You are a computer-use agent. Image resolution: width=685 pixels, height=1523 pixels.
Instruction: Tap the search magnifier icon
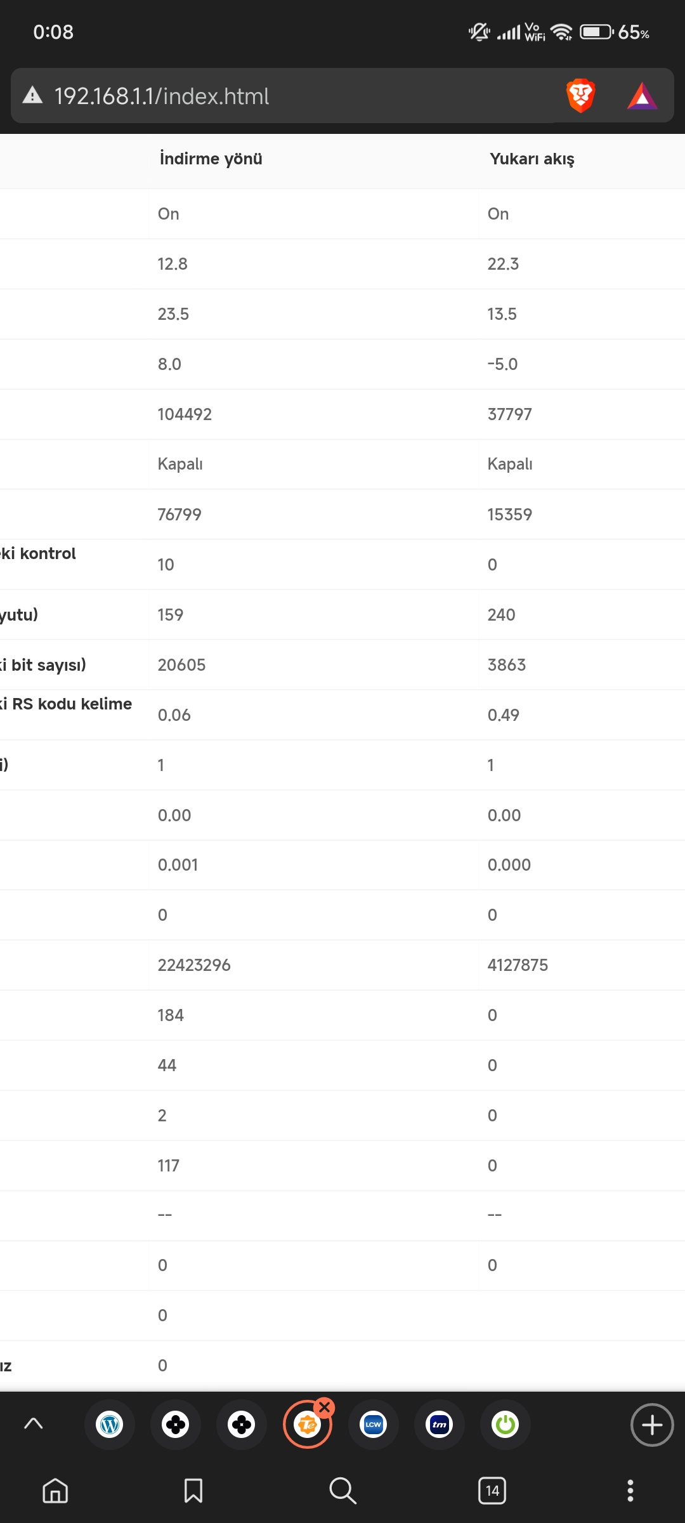(x=342, y=1491)
